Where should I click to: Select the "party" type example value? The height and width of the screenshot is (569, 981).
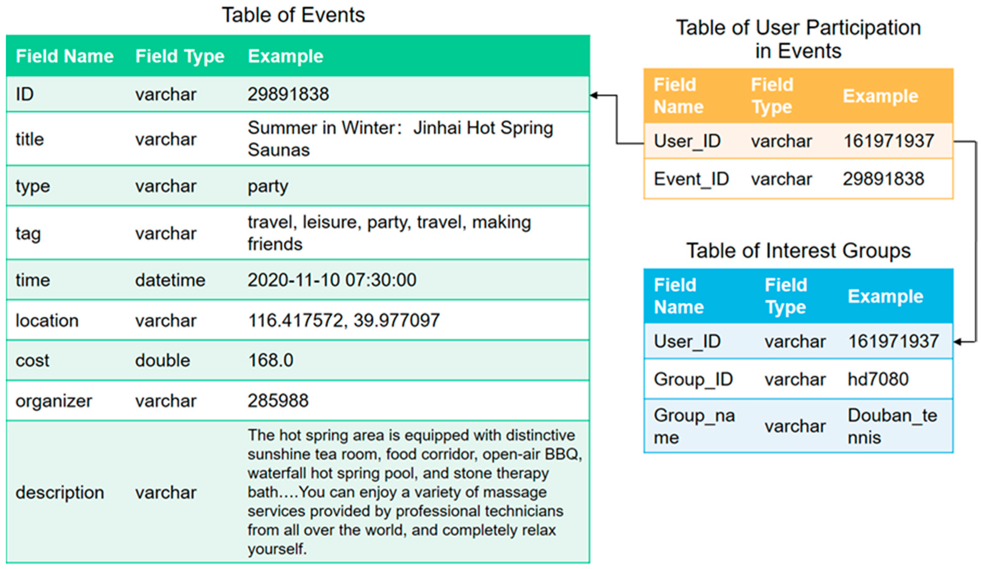(268, 186)
